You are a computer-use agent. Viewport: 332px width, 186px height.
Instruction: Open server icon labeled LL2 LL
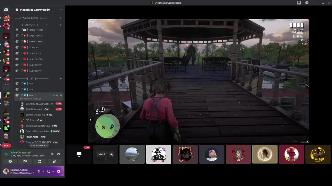6,84
